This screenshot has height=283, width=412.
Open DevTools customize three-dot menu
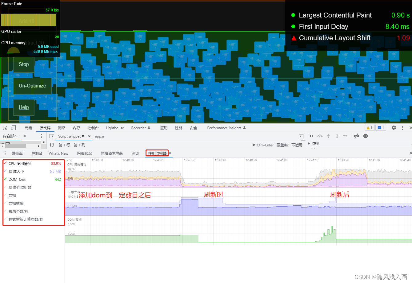pos(402,128)
